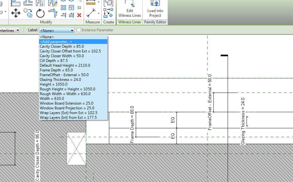The image size is (293, 182).
Task: Expand the Centerlines dropdown
Action: tap(18, 30)
